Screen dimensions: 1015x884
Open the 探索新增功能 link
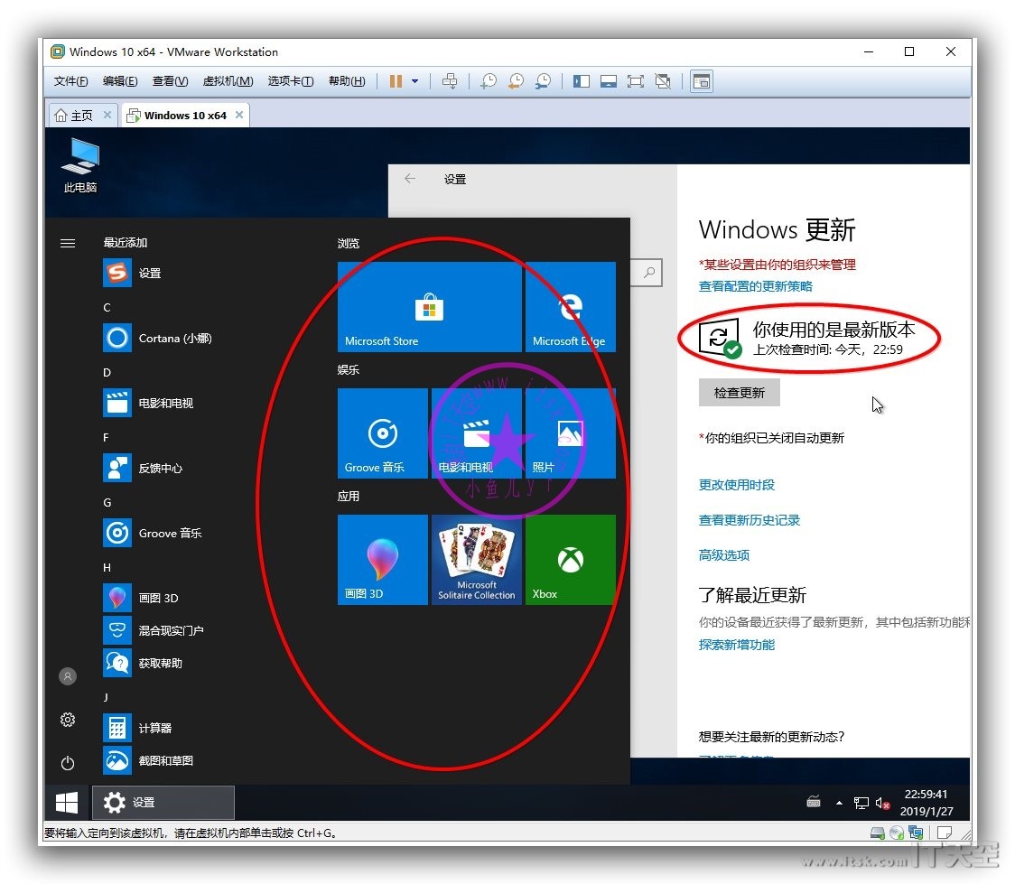coord(737,645)
